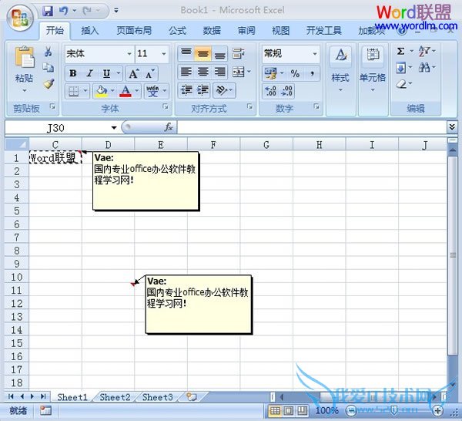Click the Increase Decimal icon
This screenshot has width=462, height=421.
coord(270,91)
